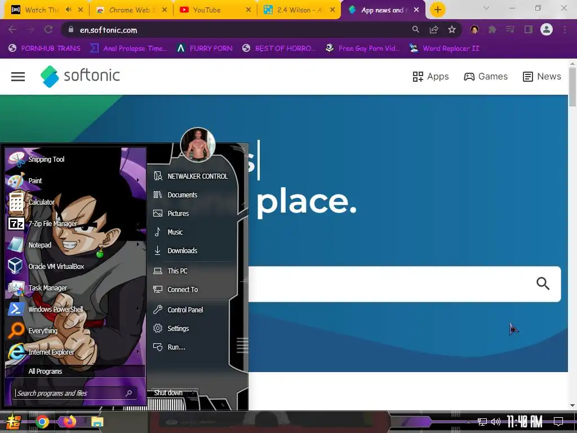The width and height of the screenshot is (577, 433).
Task: Show All Programs in the Start menu
Action: [x=76, y=371]
